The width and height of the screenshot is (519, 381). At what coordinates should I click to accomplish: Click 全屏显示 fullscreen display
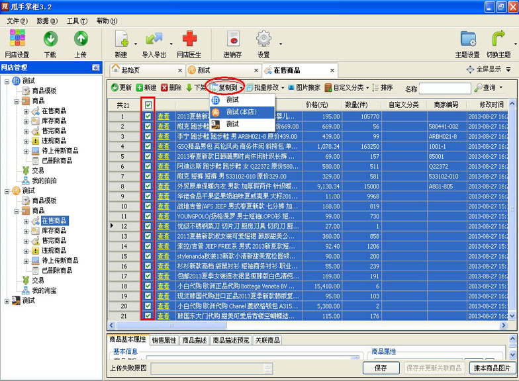pos(485,69)
